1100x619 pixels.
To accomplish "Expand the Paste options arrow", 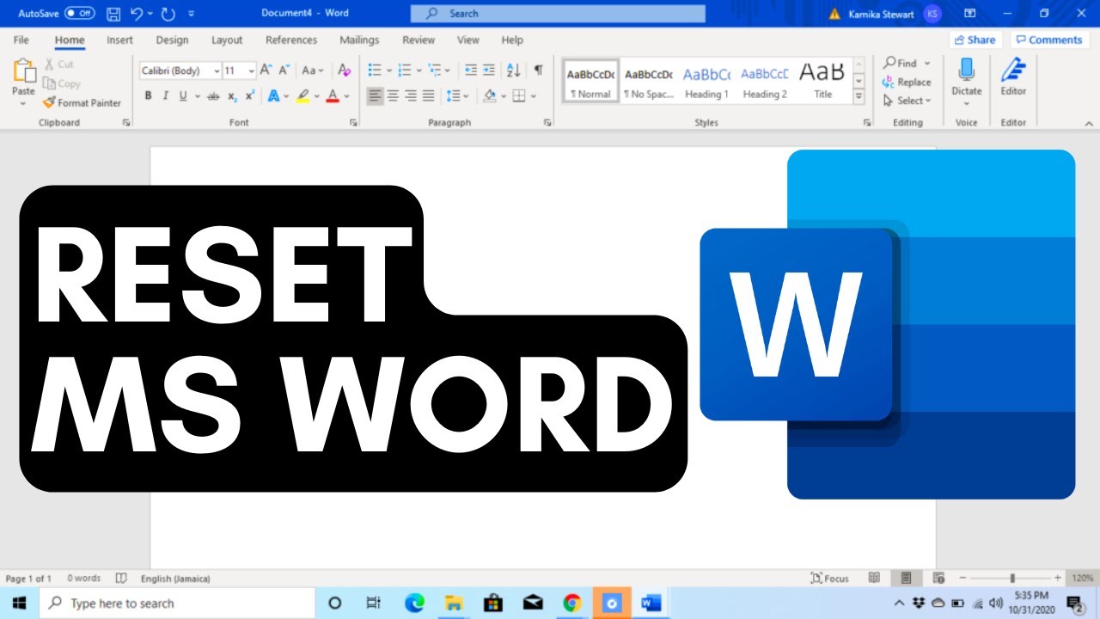I will click(x=23, y=103).
